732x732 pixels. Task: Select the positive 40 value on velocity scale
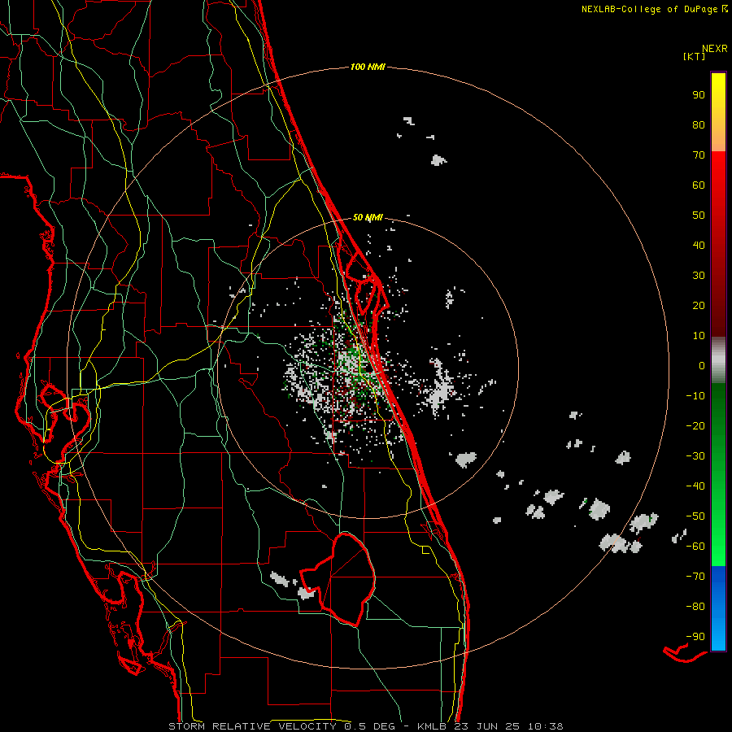[x=699, y=245]
